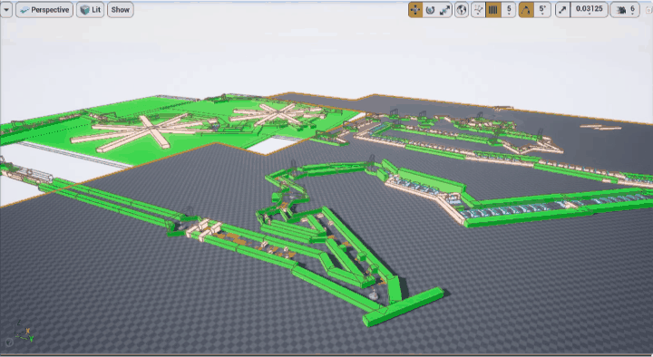Toggle world/local coordinate system globe

462,10
